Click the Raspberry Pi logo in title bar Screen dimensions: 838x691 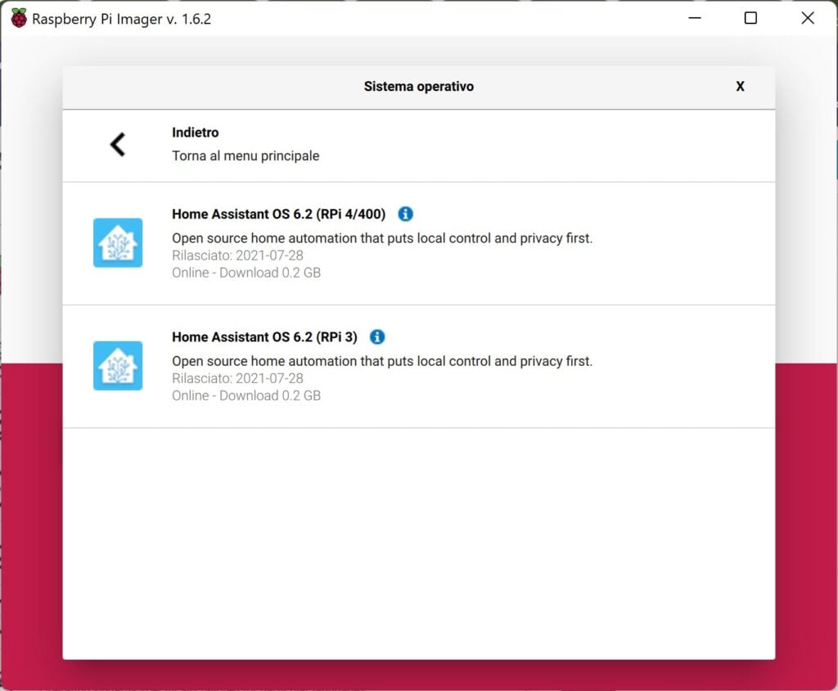click(19, 18)
